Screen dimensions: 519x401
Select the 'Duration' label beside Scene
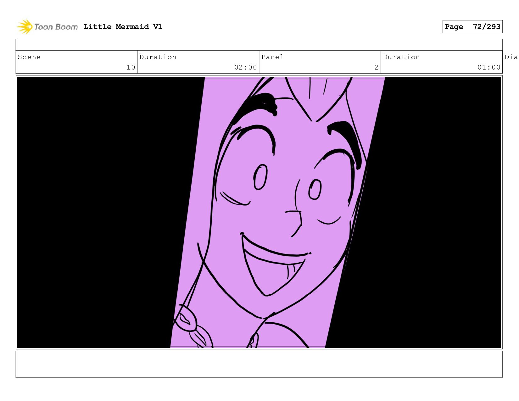coord(158,57)
